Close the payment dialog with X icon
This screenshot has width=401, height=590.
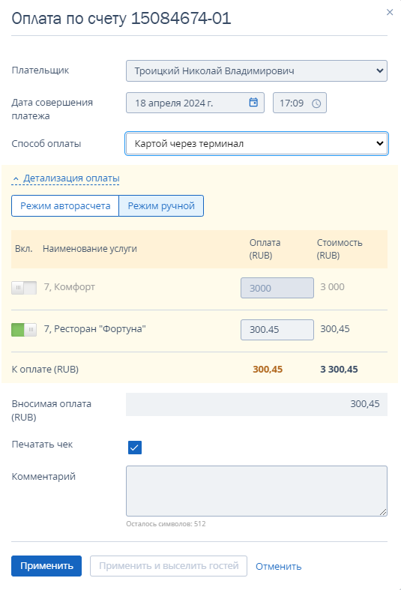coord(390,13)
